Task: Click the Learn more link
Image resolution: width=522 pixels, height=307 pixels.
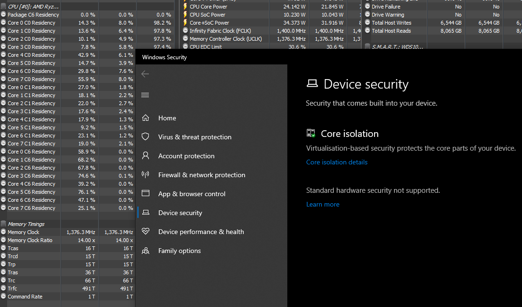Action: click(322, 204)
